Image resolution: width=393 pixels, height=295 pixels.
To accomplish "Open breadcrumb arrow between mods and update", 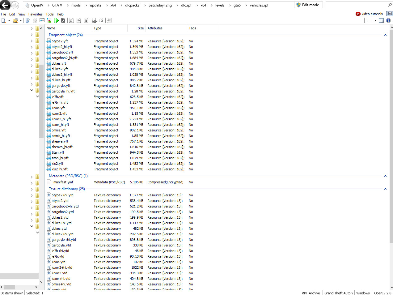I will tap(86, 5).
